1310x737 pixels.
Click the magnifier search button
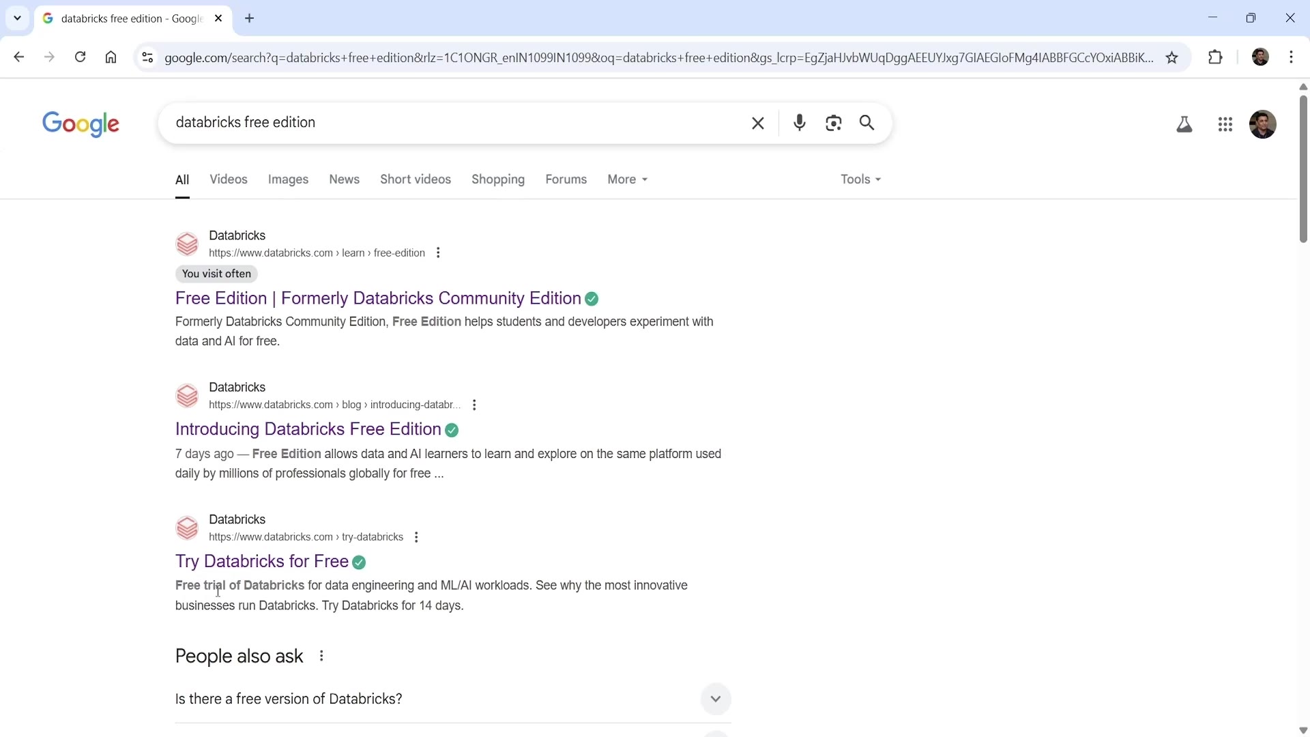pos(868,124)
